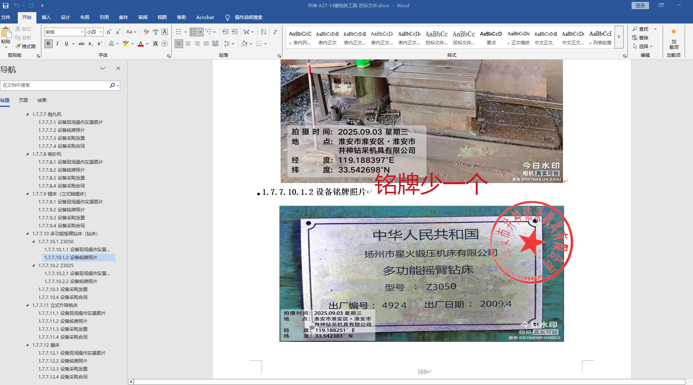Clear all formatting with the eraser icon
This screenshot has height=385, width=693.
pyautogui.click(x=146, y=32)
